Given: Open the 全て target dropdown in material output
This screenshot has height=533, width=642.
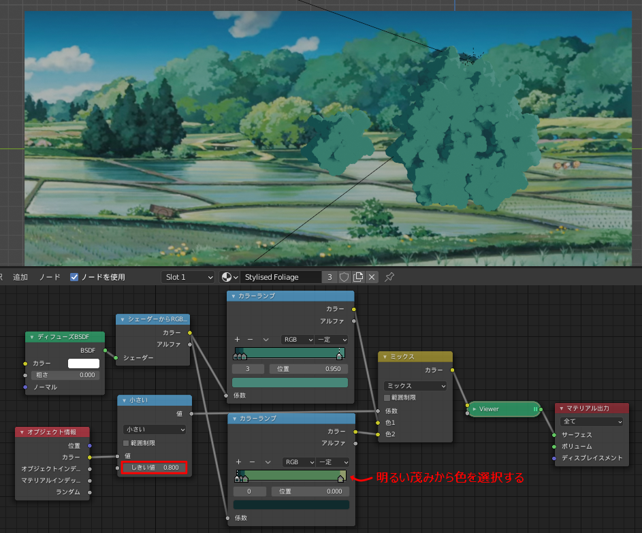Looking at the screenshot, I should pos(591,421).
